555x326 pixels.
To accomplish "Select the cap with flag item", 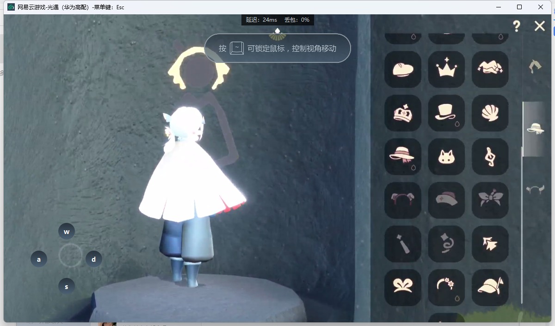I will (x=490, y=287).
